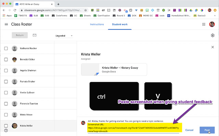Reload the page in the browser
Screen dimensions: 219x136
pos(15,10)
